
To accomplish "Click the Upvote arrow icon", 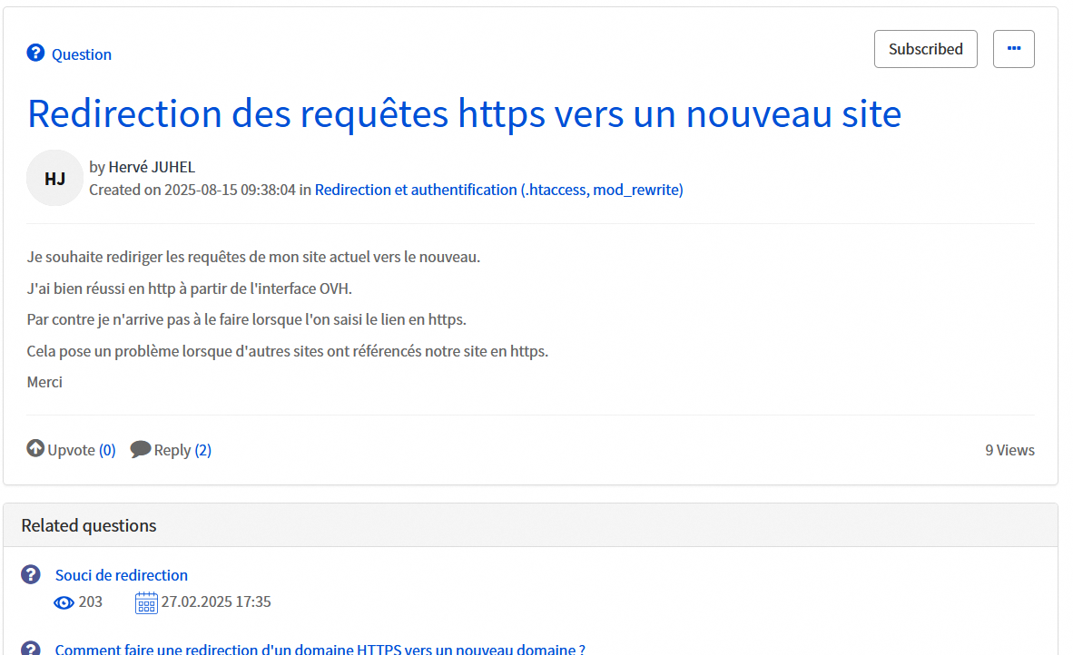I will tap(35, 448).
